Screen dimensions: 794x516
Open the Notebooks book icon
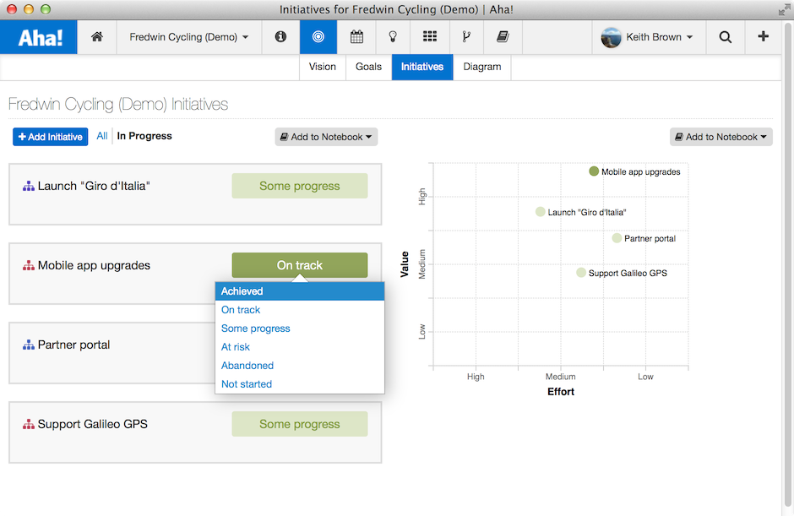tap(502, 37)
